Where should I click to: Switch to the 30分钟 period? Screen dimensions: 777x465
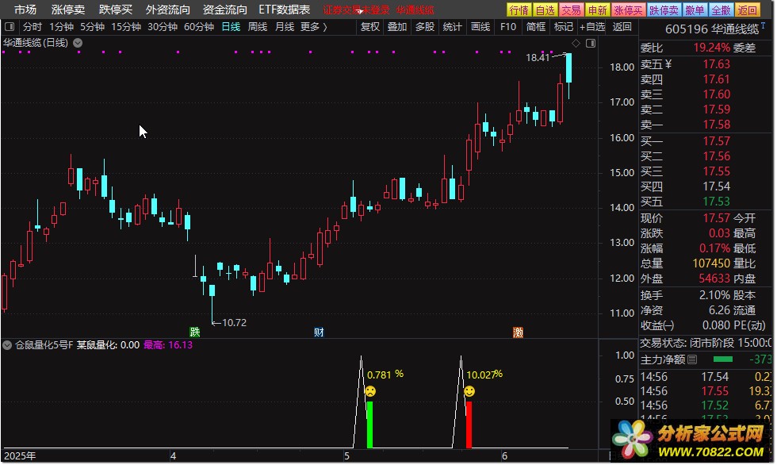click(163, 27)
